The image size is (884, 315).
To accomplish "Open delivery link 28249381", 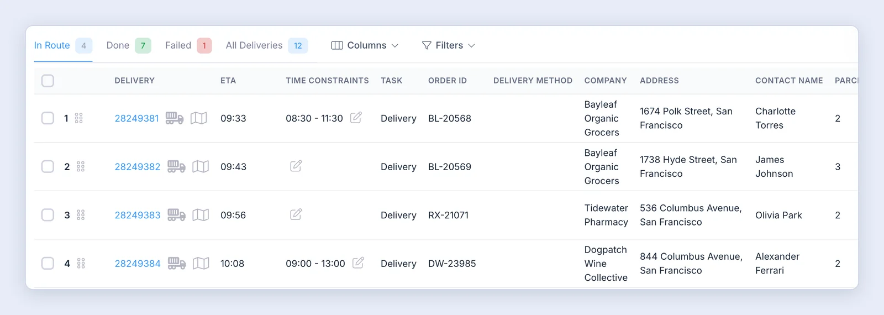I will pyautogui.click(x=136, y=118).
